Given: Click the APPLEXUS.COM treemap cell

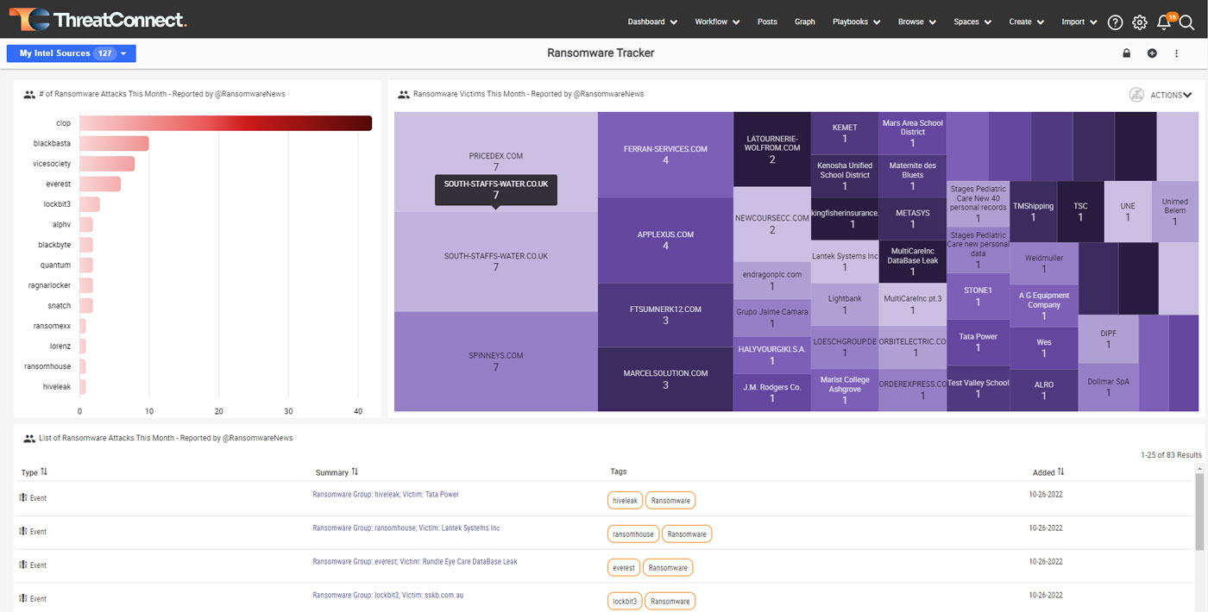Looking at the screenshot, I should pos(665,240).
